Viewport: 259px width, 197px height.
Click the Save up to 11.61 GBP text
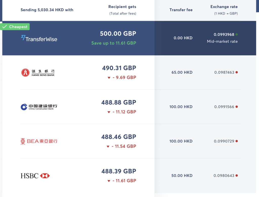click(x=114, y=43)
